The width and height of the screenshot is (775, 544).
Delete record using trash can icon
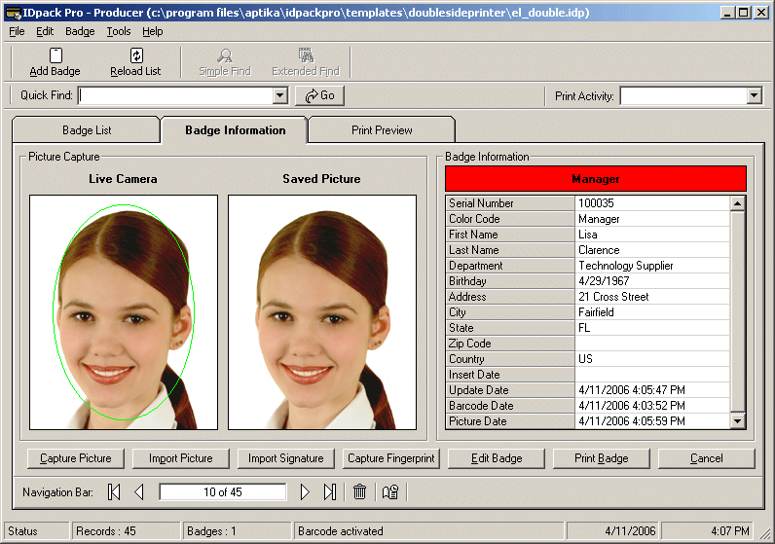[359, 492]
